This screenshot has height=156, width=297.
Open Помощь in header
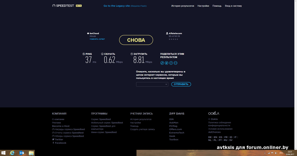tap(217, 6)
